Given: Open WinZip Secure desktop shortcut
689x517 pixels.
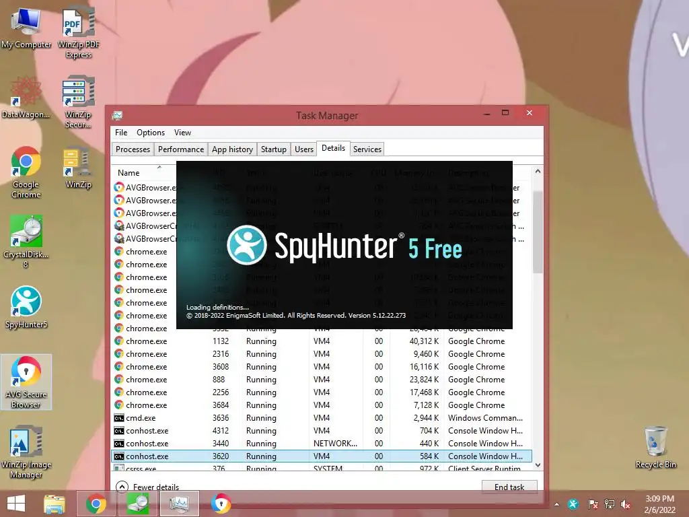Looking at the screenshot, I should pos(78,102).
